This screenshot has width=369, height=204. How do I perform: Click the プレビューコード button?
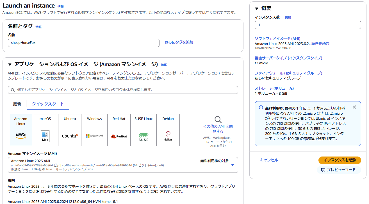[x=339, y=170]
